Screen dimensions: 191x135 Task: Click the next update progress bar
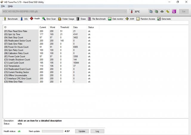pyautogui.click(x=53, y=131)
